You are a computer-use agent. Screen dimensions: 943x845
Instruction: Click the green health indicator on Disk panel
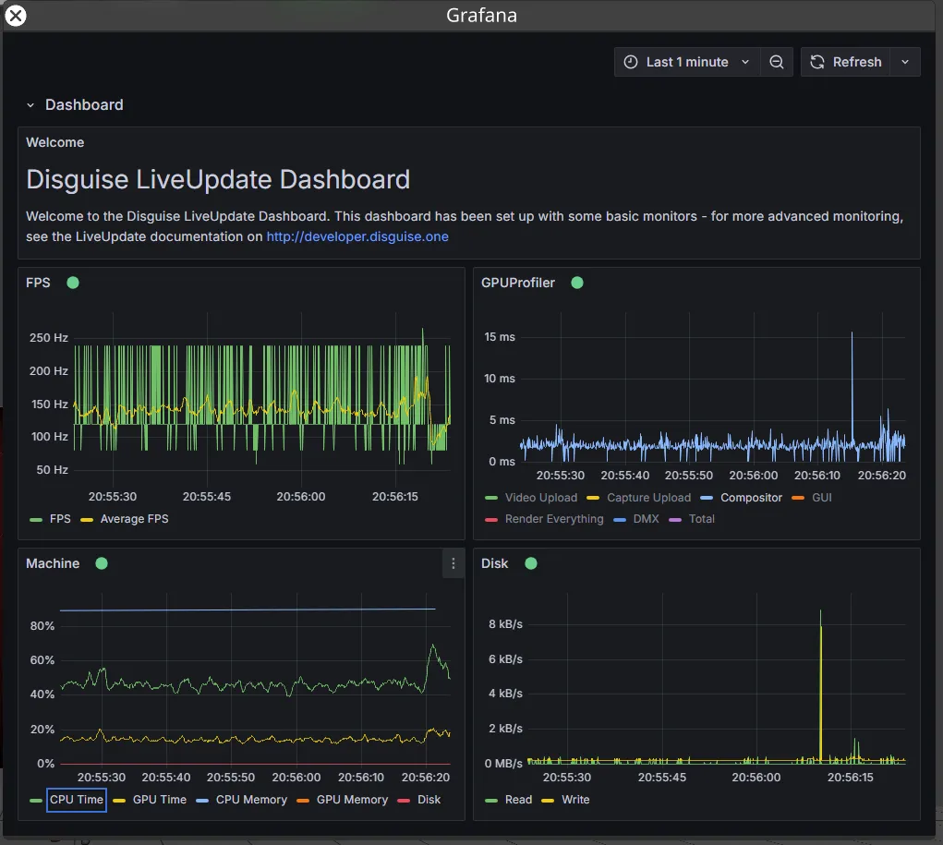[x=529, y=563]
